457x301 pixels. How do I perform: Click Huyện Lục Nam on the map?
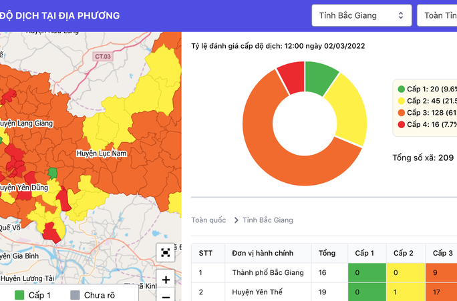tap(102, 154)
